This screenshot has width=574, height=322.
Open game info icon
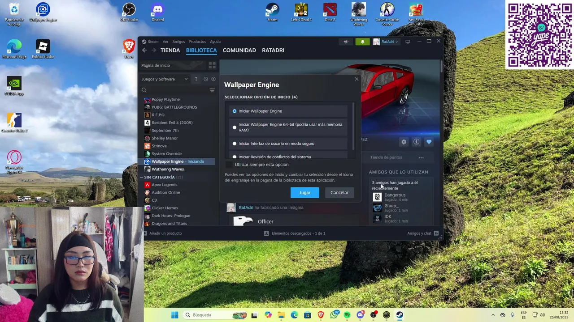416,142
